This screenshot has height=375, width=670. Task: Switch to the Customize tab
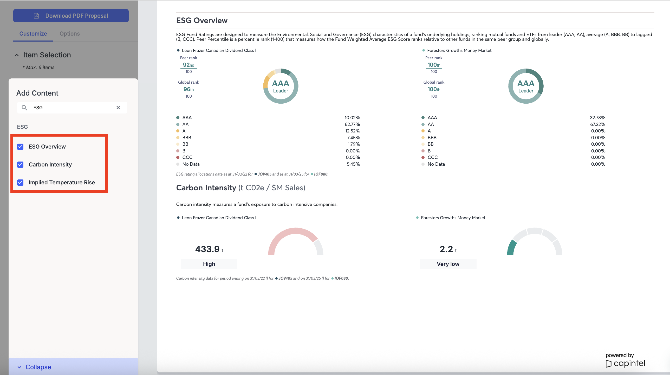[x=33, y=34]
